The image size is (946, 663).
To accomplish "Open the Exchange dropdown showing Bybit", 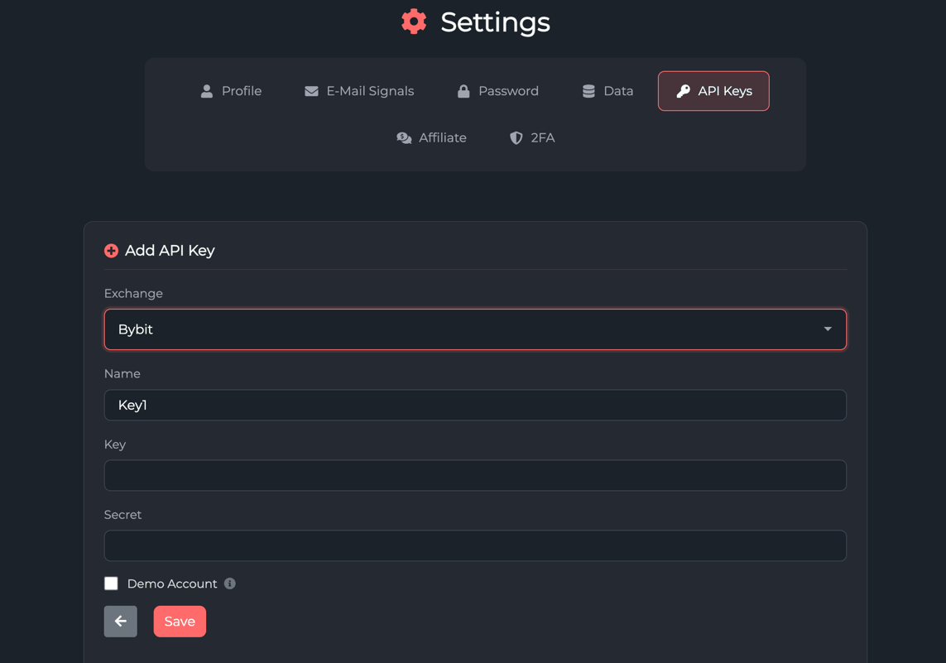I will pos(475,329).
